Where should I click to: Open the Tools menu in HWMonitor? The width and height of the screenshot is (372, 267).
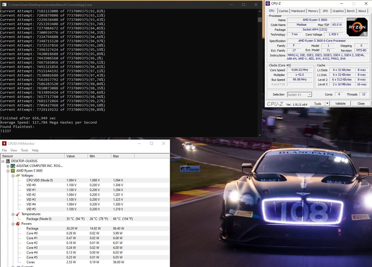coord(24,150)
